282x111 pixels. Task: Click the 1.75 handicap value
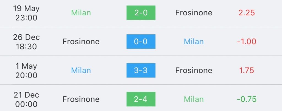click(x=246, y=70)
